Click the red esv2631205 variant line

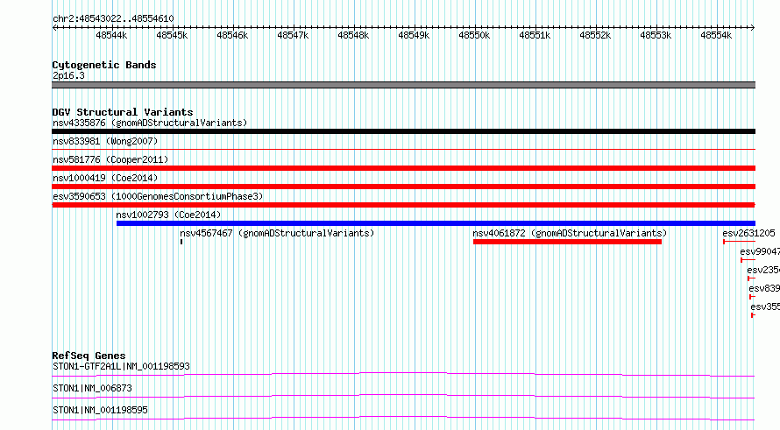[x=739, y=242]
